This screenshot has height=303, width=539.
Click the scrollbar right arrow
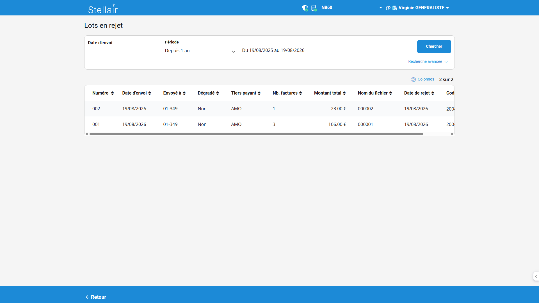tap(452, 134)
